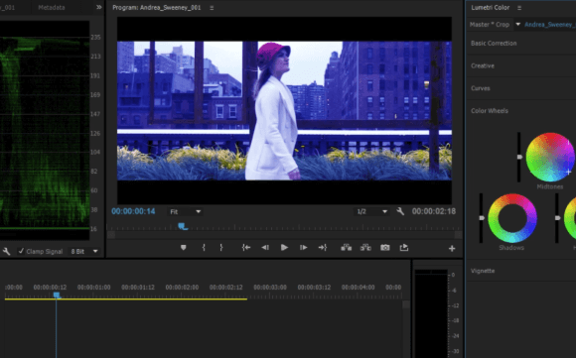Click the Program monitor zoom scrollbar
This screenshot has width=576, height=358.
(285, 235)
